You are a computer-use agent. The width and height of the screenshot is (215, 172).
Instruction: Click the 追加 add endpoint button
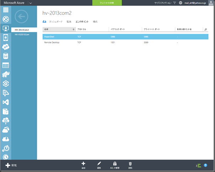click(84, 165)
